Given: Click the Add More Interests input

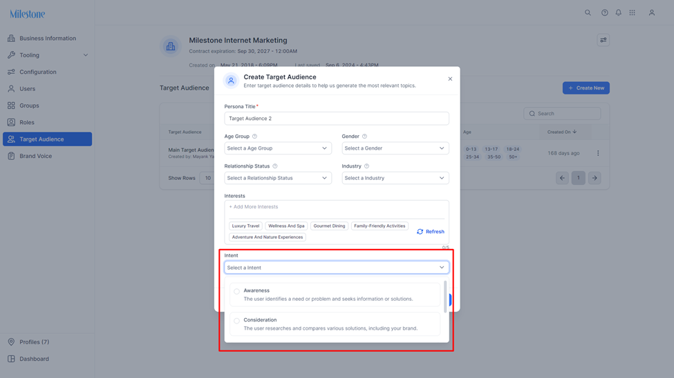Looking at the screenshot, I should coord(337,207).
